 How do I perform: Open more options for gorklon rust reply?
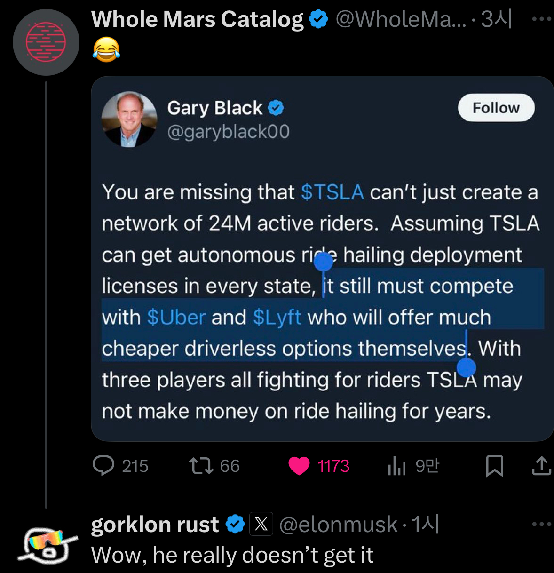pos(541,524)
